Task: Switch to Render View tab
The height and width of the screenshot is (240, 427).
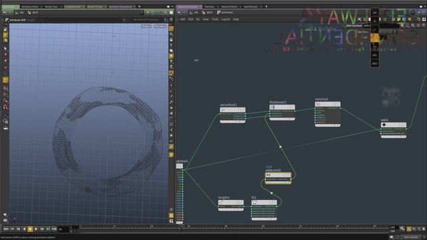Action: point(51,7)
